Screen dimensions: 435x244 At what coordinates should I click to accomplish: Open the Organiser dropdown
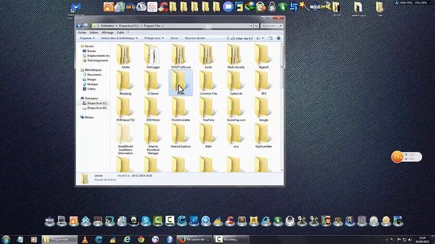pos(87,38)
